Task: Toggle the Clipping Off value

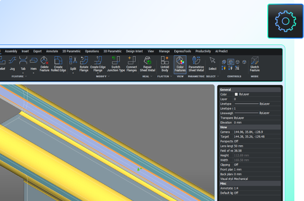Action: pos(257,165)
